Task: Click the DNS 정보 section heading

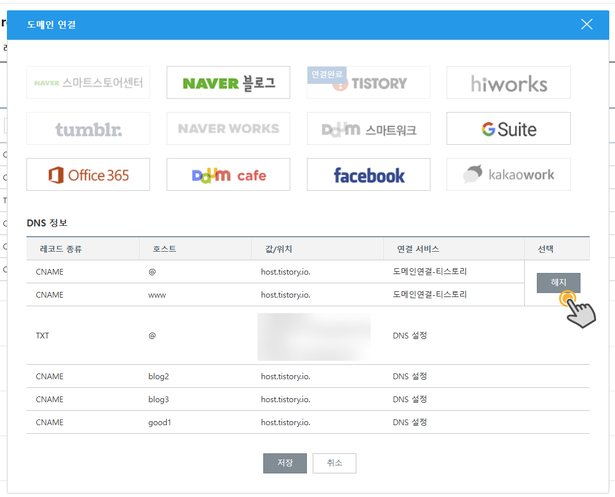Action: (x=47, y=223)
